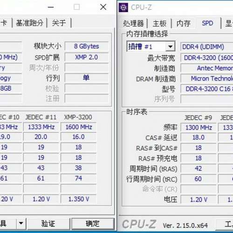Switch to the 内存 tab in right window
233x233 pixels.
point(183,23)
